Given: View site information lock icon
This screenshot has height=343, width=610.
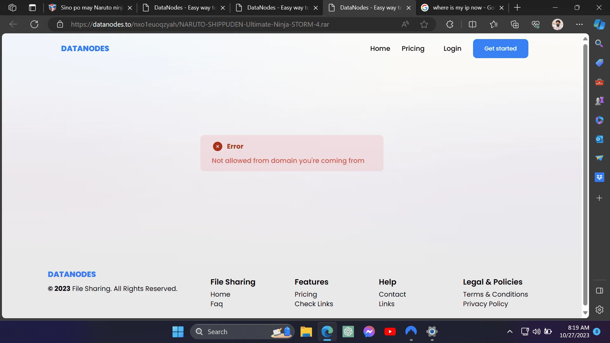Looking at the screenshot, I should (x=60, y=24).
